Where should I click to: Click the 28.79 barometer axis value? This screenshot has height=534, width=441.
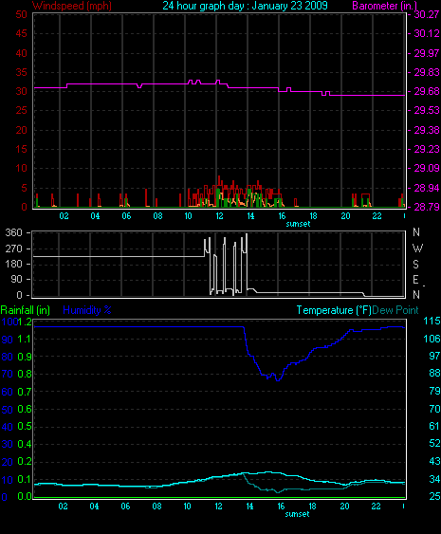click(426, 207)
